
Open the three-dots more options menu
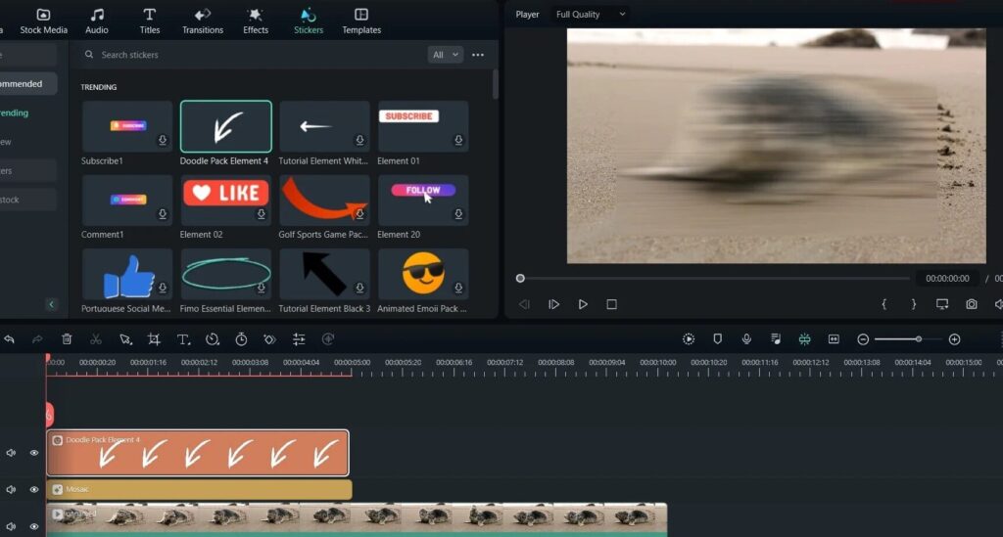(478, 55)
